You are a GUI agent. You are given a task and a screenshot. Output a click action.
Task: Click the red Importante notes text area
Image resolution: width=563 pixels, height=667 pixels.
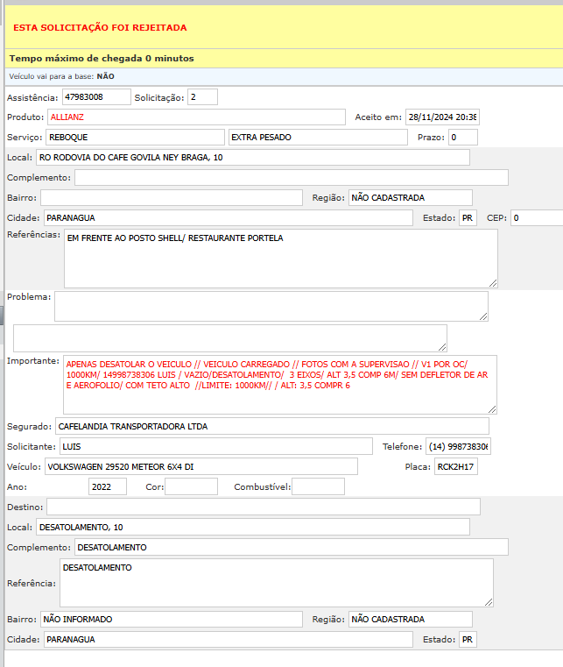click(x=279, y=385)
